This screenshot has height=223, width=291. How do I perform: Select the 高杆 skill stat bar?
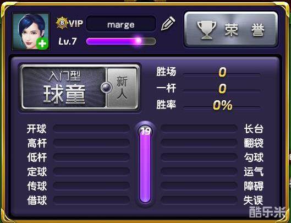[x=91, y=143]
